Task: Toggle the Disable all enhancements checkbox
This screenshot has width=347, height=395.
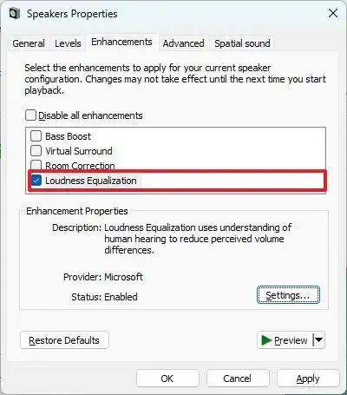Action: 30,115
